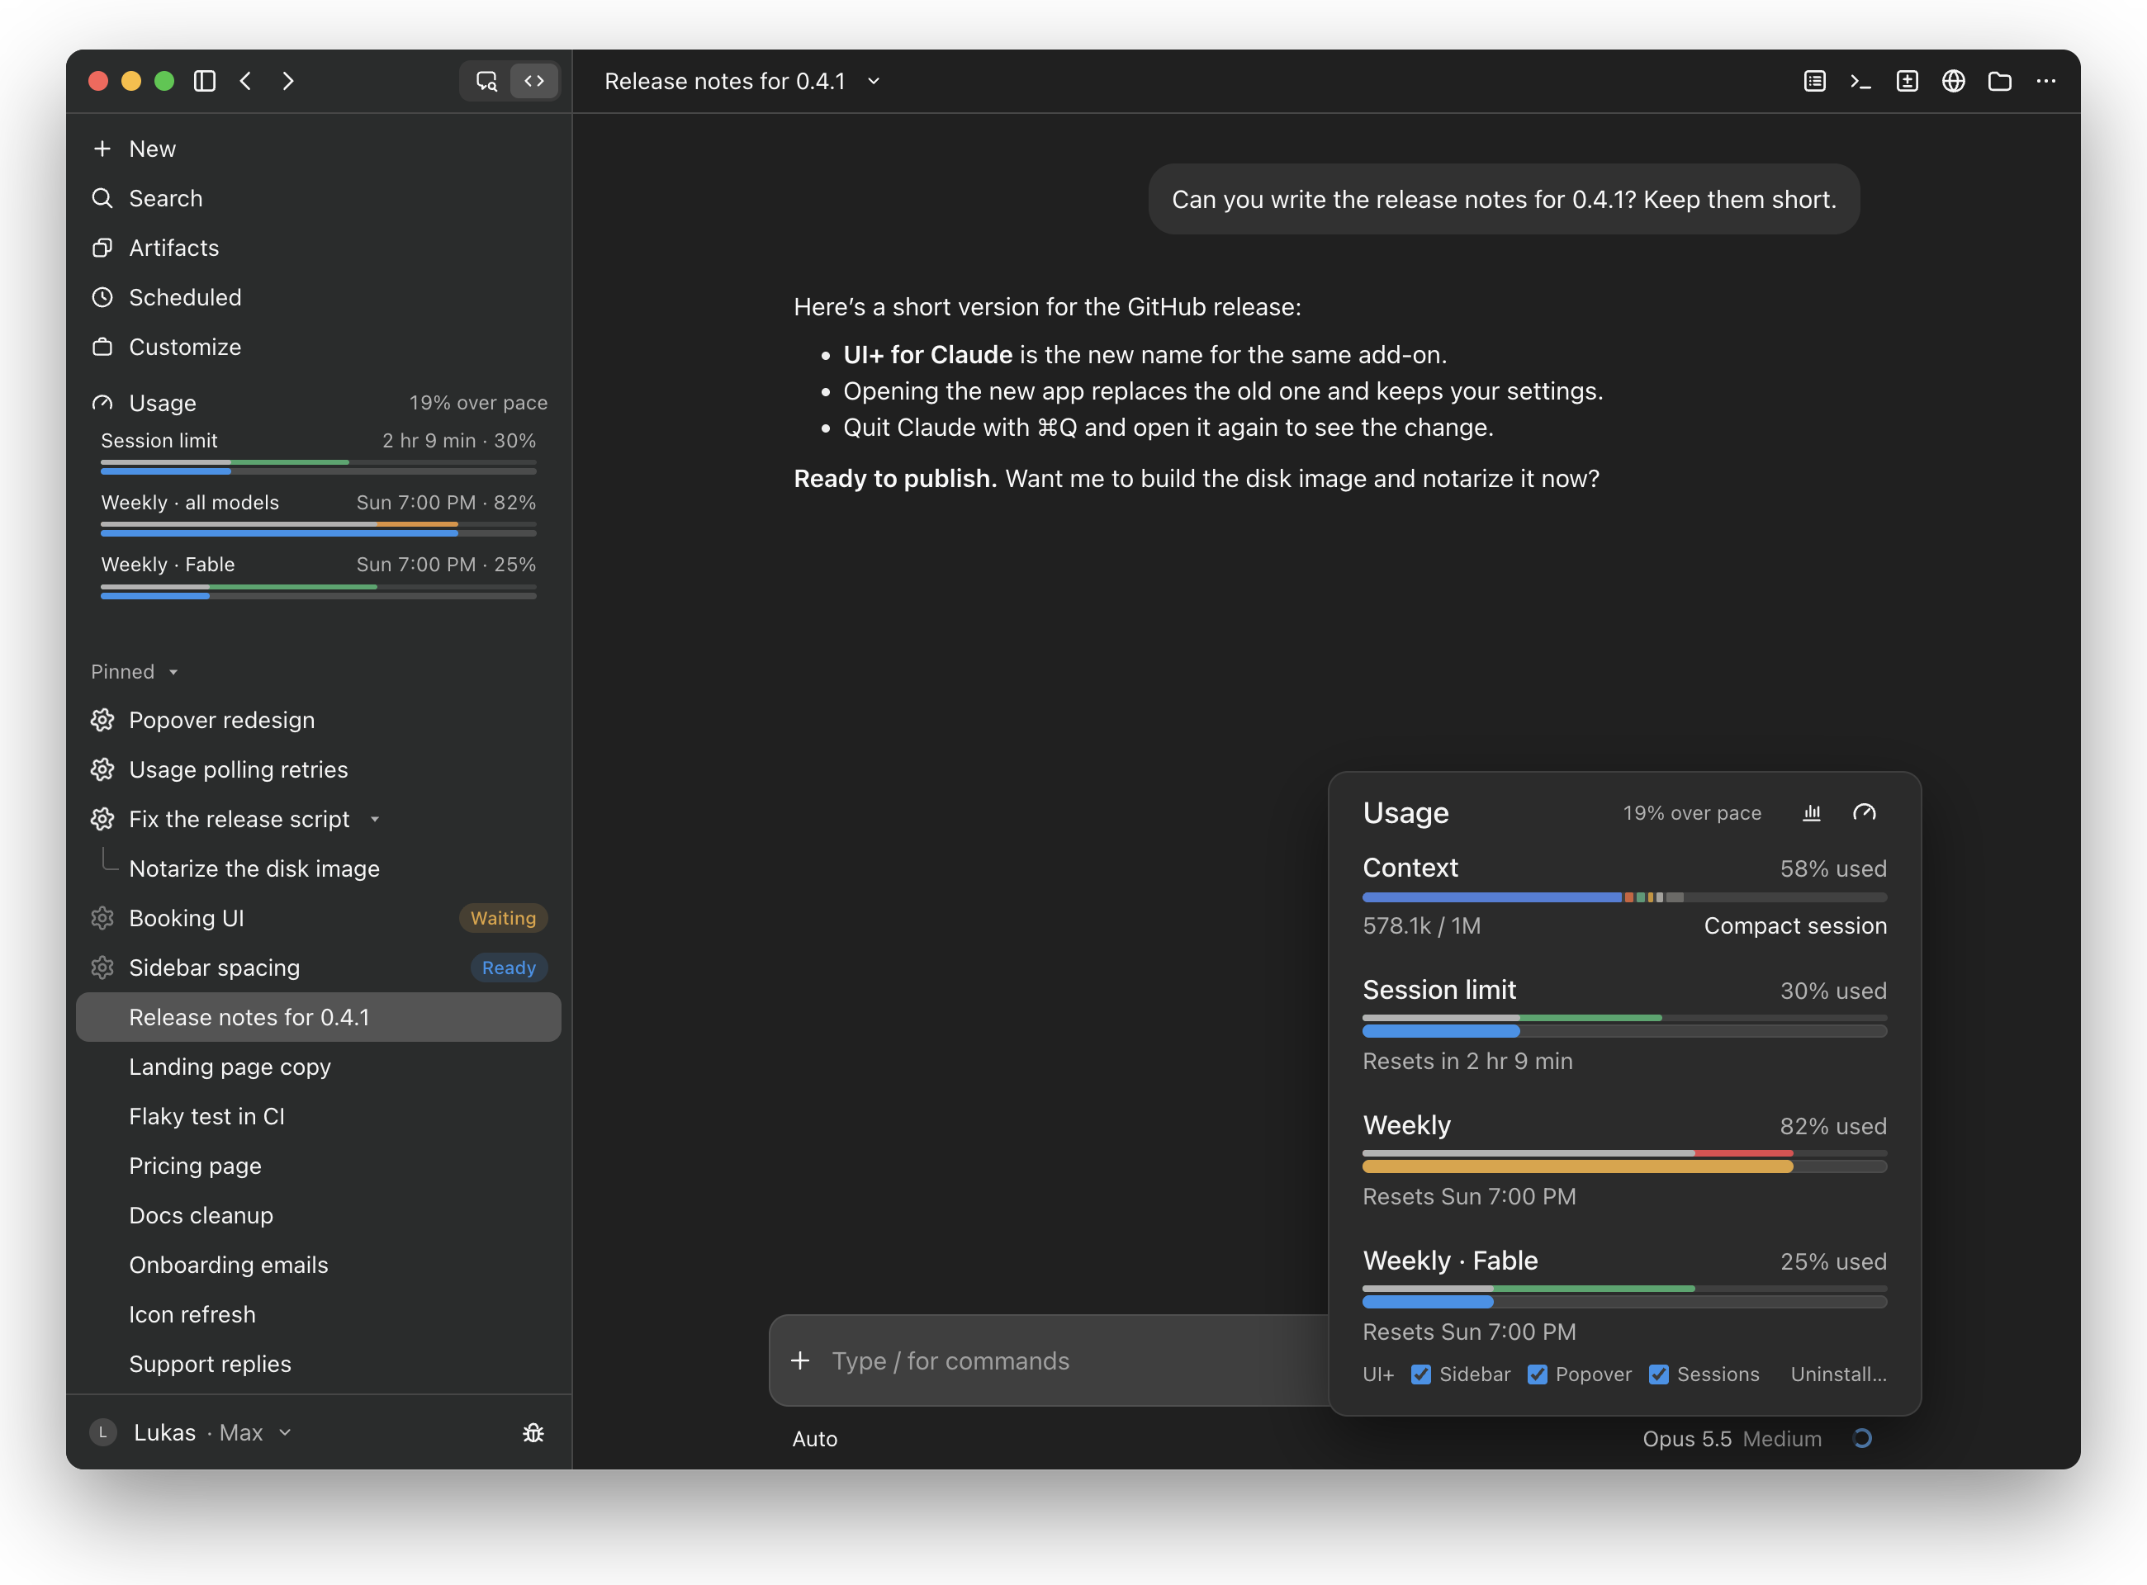
Task: Open the transcript list view icon
Action: pyautogui.click(x=1814, y=81)
